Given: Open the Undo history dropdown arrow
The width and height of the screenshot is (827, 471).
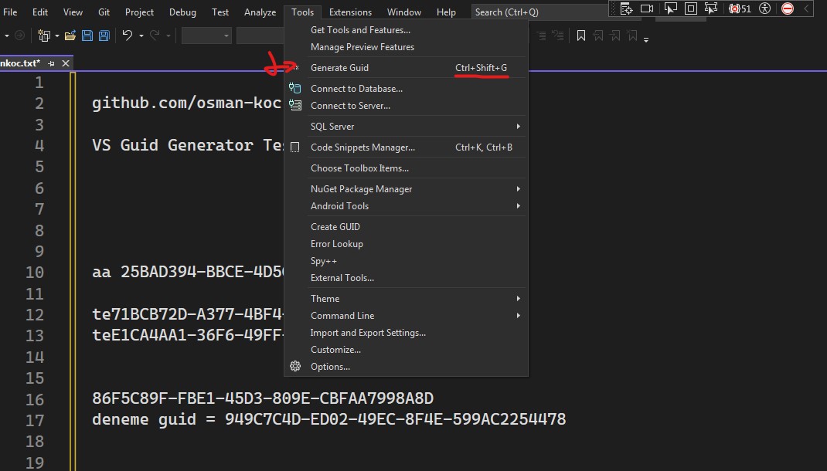Looking at the screenshot, I should tap(141, 36).
